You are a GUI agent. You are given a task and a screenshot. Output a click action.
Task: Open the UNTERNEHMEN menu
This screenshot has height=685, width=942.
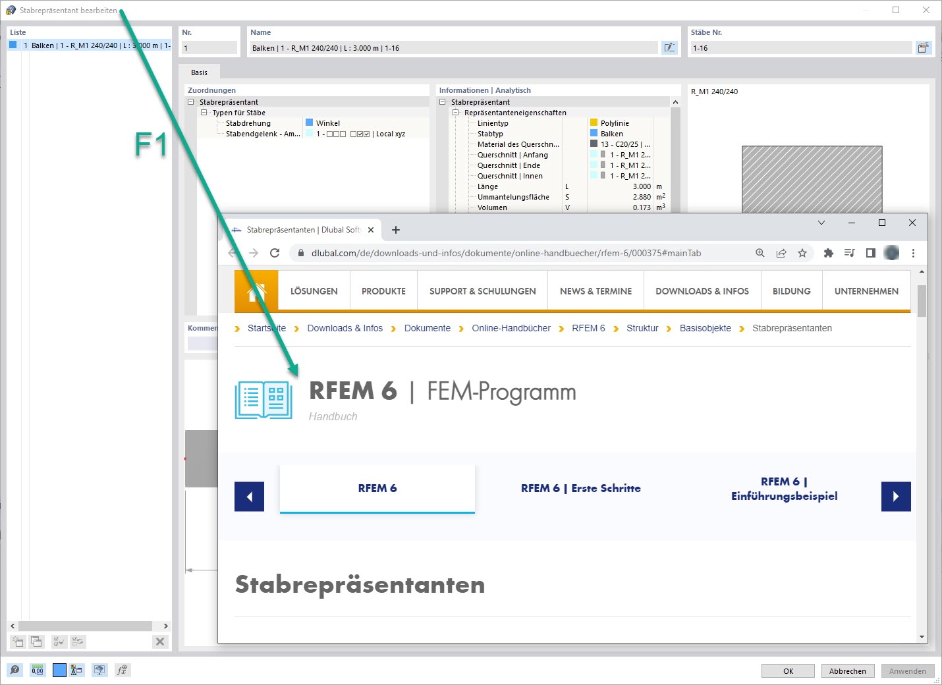click(x=866, y=291)
